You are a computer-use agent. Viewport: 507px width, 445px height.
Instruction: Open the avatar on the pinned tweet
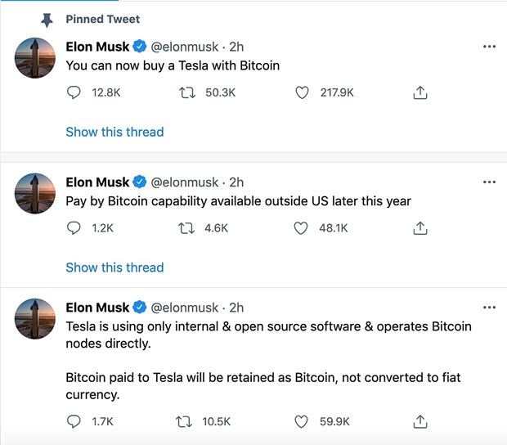[36, 57]
